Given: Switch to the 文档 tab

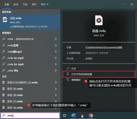Looking at the screenshot, I should (25, 4).
